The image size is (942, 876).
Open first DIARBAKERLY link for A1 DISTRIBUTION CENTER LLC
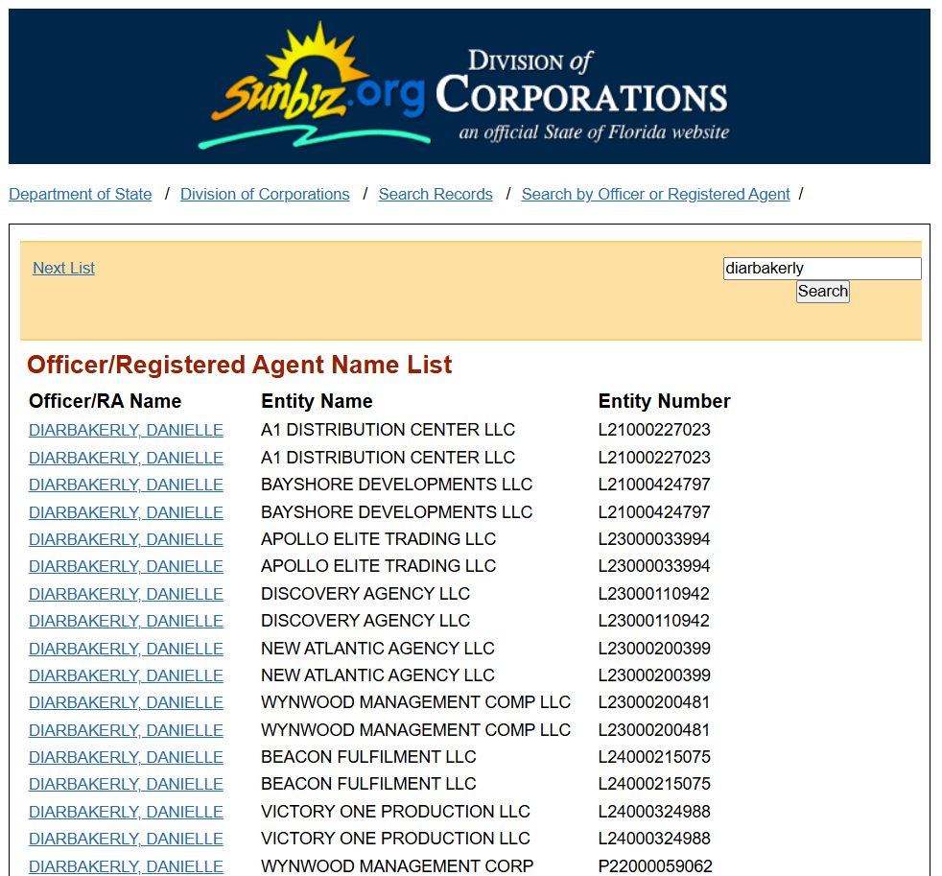(127, 430)
